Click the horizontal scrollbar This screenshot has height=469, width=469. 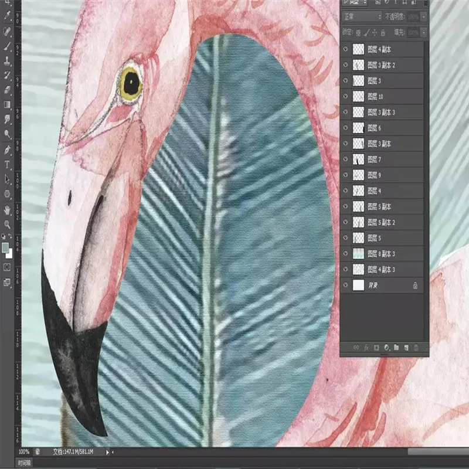tap(438, 452)
